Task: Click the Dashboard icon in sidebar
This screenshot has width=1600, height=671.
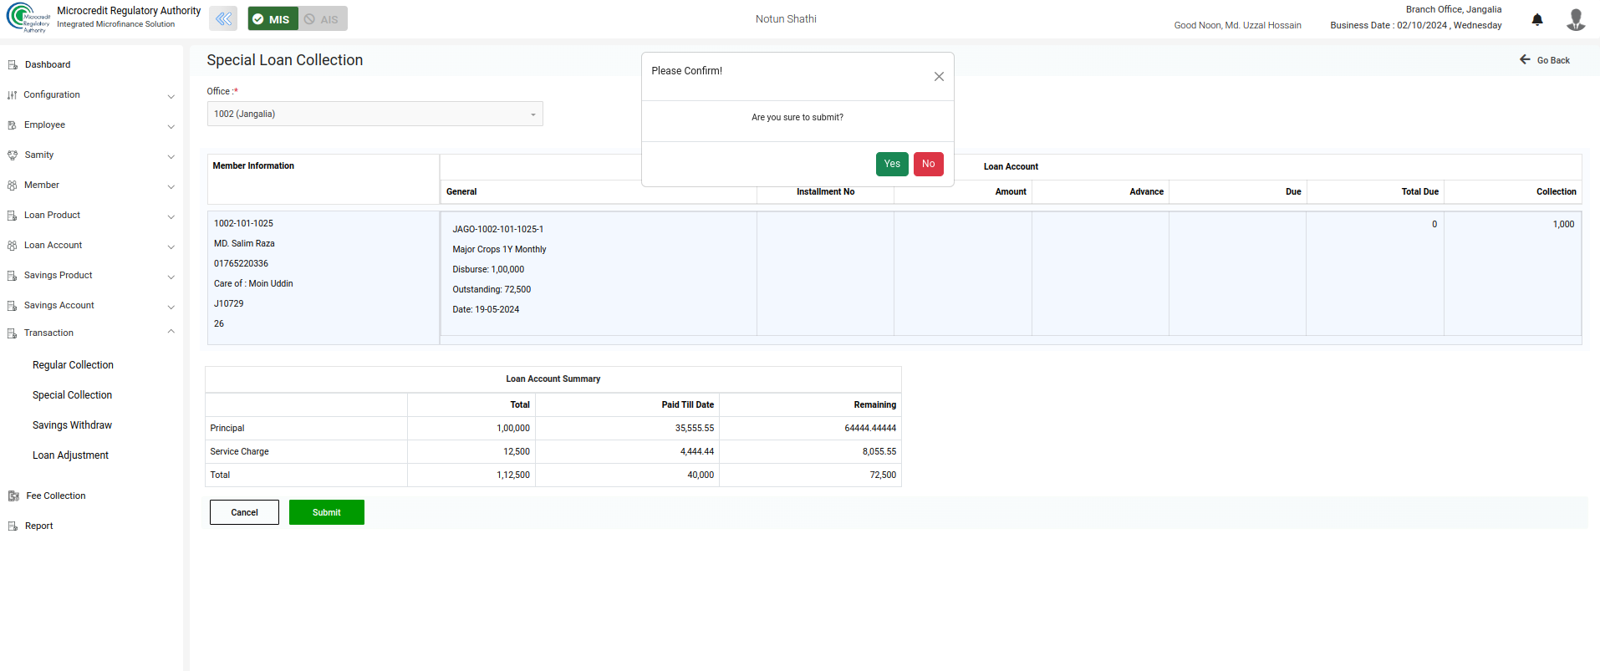Action: tap(13, 65)
